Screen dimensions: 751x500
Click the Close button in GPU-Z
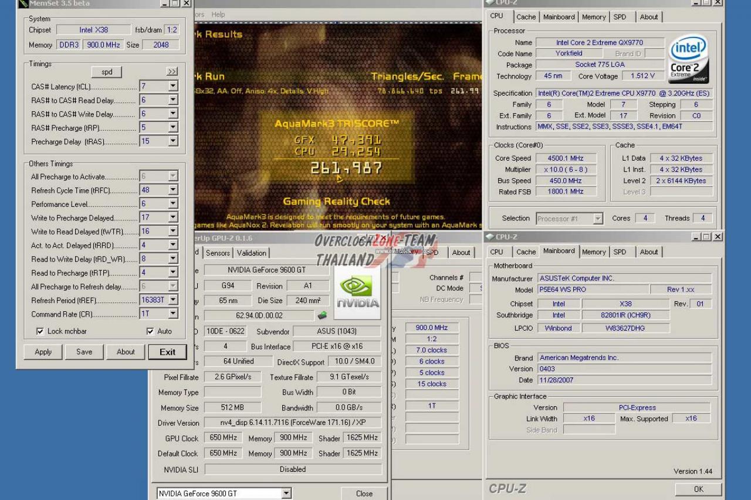[x=364, y=494]
